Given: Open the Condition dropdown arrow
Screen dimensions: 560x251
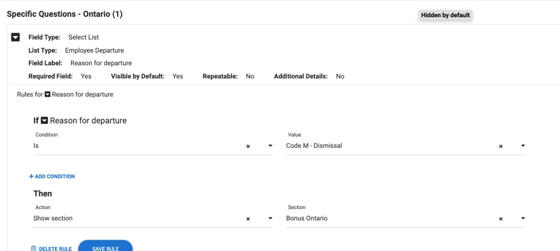Looking at the screenshot, I should click(270, 146).
